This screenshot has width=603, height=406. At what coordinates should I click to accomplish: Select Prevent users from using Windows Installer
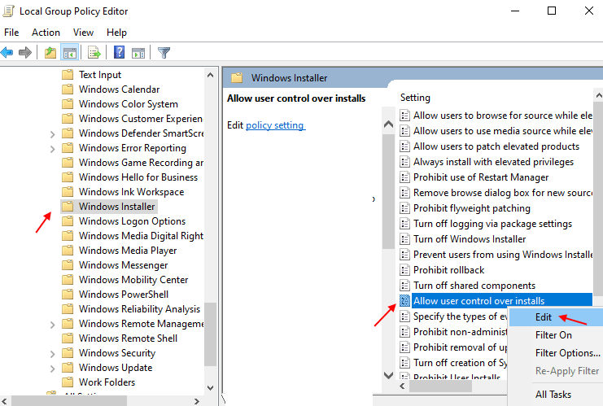coord(503,255)
